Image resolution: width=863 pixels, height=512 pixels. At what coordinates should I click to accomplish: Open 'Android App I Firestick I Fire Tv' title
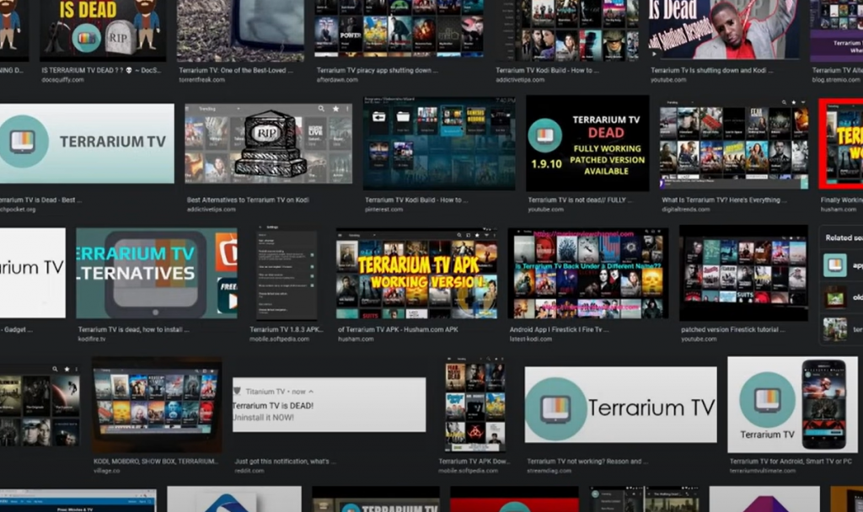[560, 329]
